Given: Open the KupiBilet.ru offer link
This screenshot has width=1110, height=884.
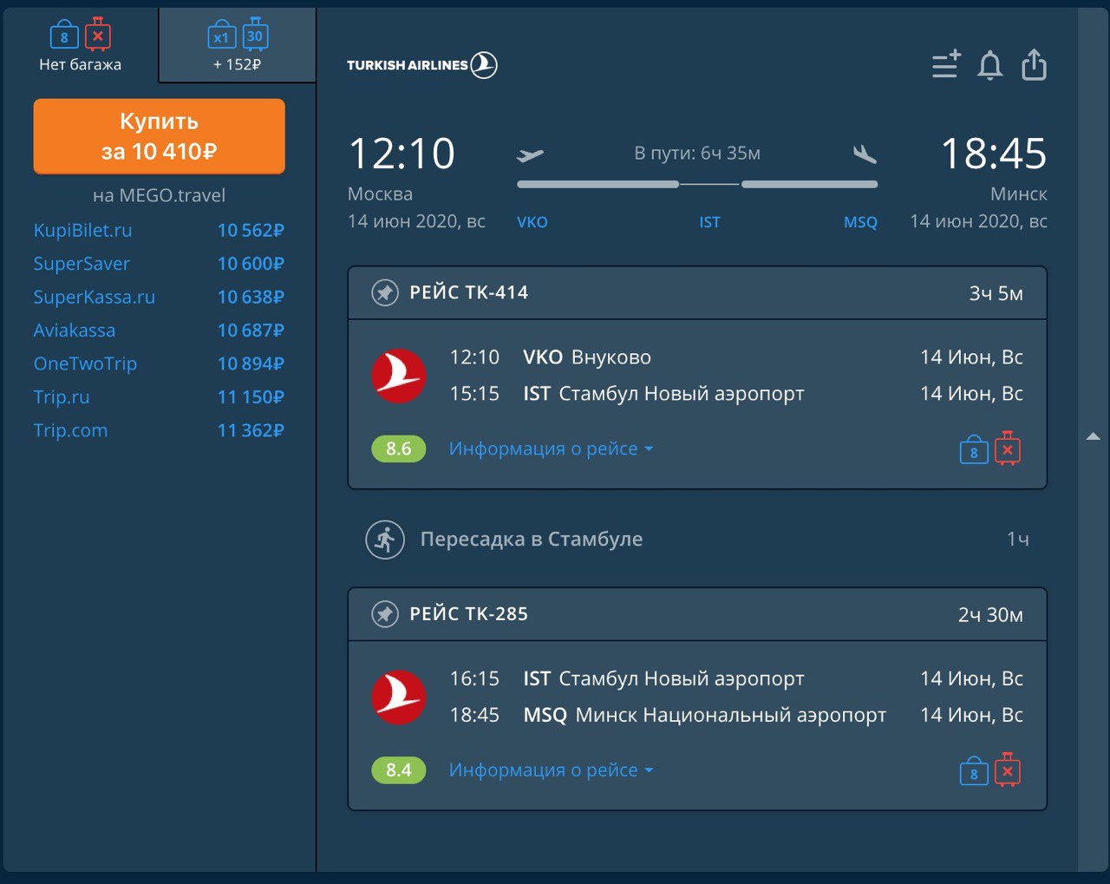Looking at the screenshot, I should click(x=82, y=230).
